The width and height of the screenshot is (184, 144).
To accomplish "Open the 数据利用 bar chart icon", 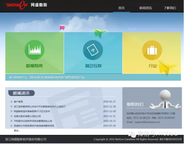I will (x=35, y=50).
